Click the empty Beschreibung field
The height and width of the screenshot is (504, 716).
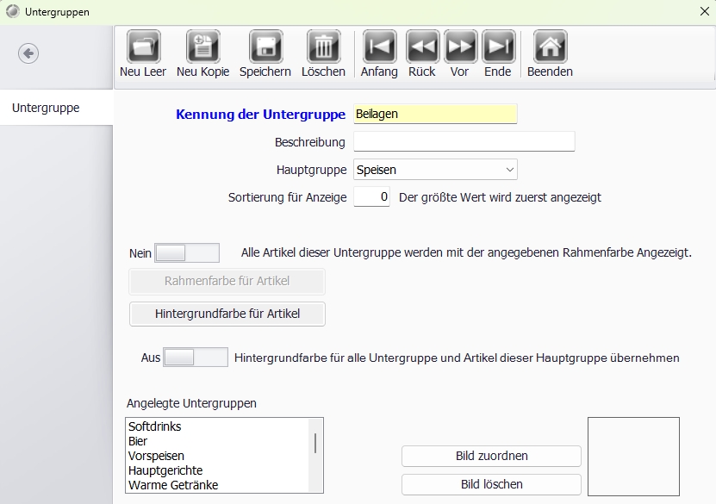464,142
